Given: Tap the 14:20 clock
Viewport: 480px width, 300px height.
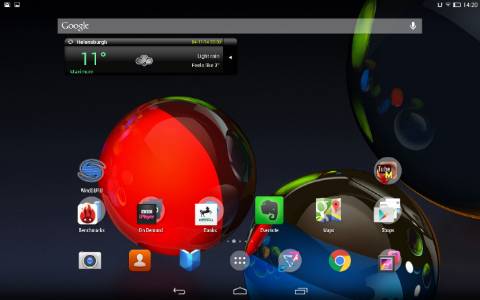Looking at the screenshot, I should tap(470, 5).
